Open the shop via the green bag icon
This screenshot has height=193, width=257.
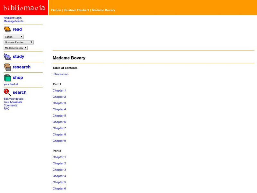[7, 77]
